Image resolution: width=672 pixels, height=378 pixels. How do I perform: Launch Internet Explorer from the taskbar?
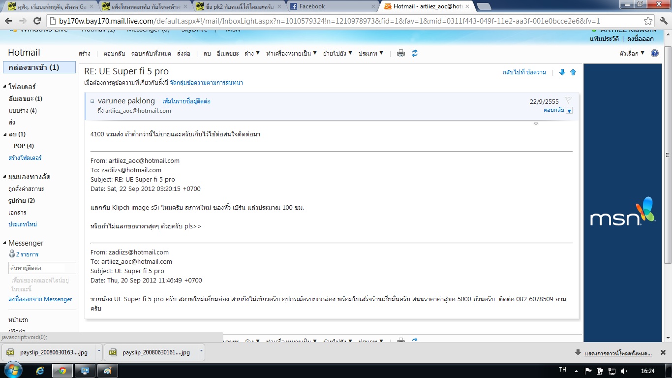click(40, 371)
